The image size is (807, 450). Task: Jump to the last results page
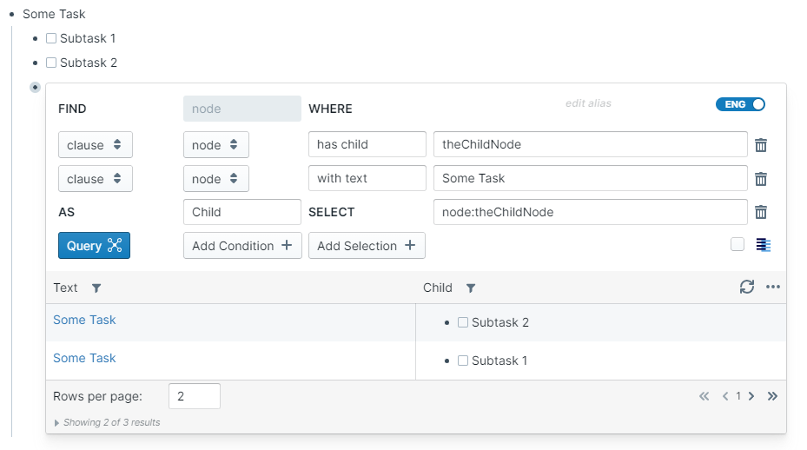[772, 396]
